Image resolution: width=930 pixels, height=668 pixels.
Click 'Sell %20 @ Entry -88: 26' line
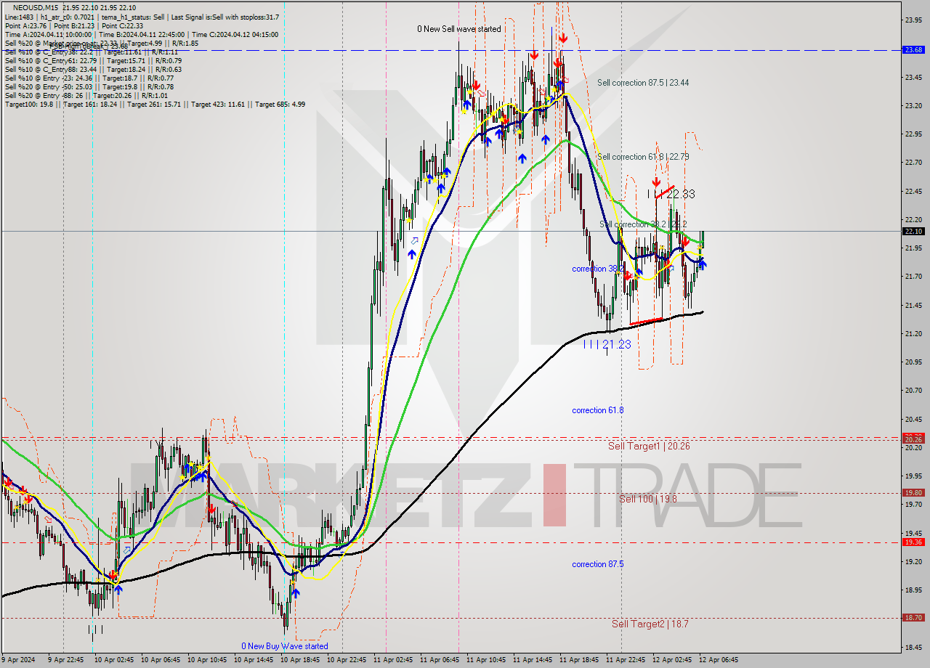86,95
